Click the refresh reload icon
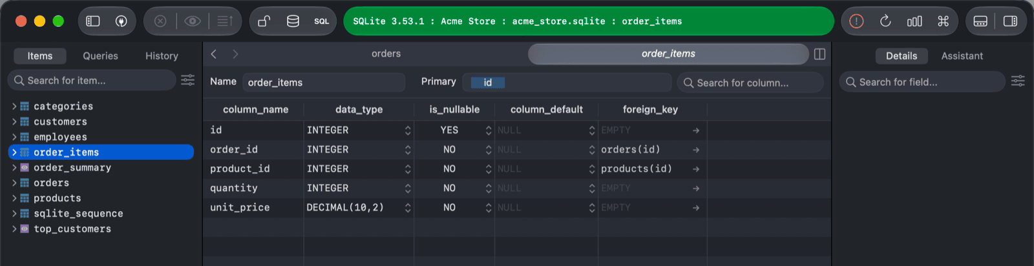 (x=885, y=21)
